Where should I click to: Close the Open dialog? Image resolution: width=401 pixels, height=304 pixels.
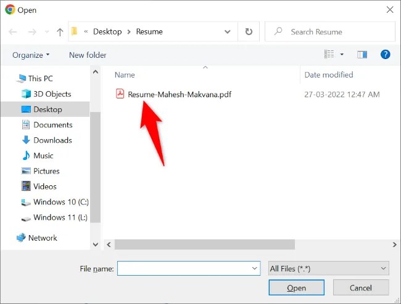point(390,10)
